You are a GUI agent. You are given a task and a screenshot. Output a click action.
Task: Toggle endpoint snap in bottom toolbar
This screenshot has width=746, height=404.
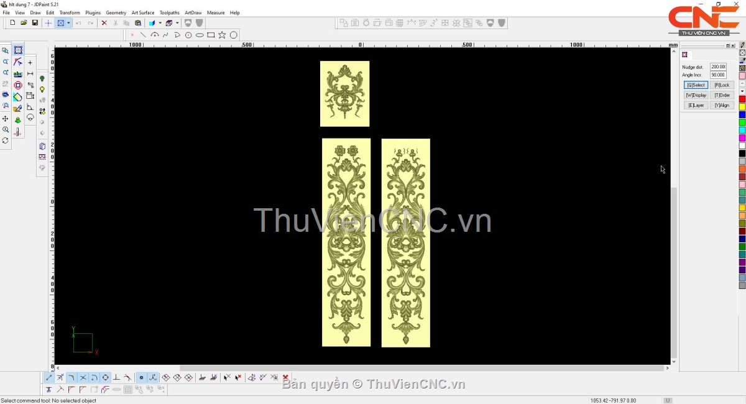[49, 377]
